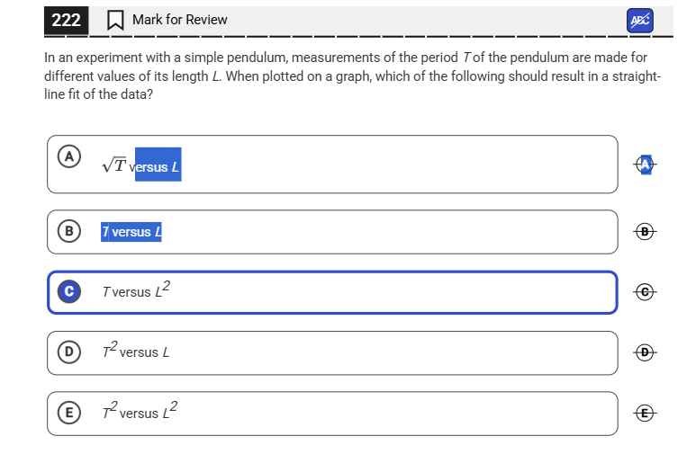Cross out answer choice A

coord(645,165)
